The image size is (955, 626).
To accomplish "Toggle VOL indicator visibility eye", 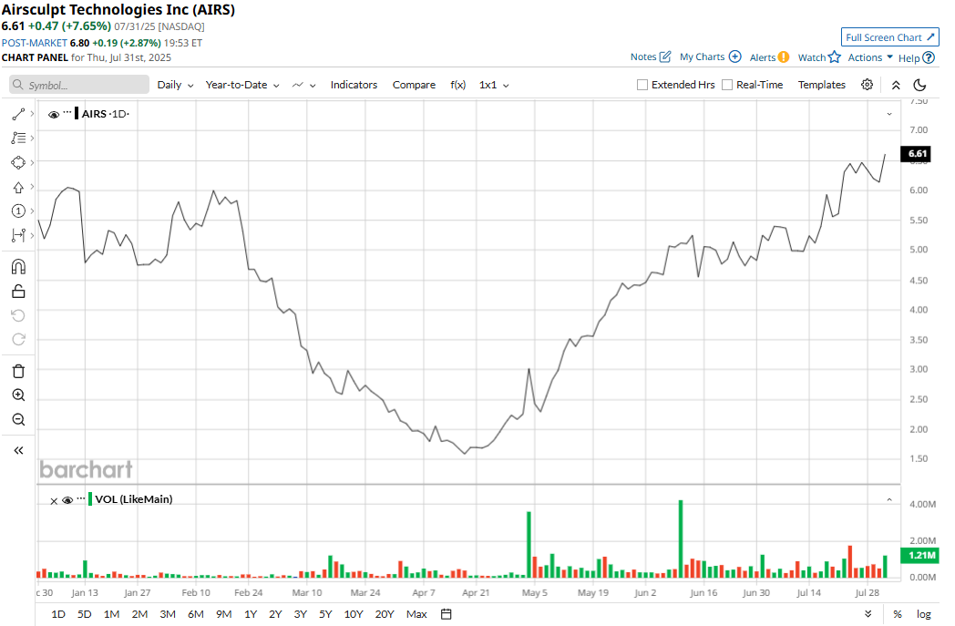I will click(67, 500).
